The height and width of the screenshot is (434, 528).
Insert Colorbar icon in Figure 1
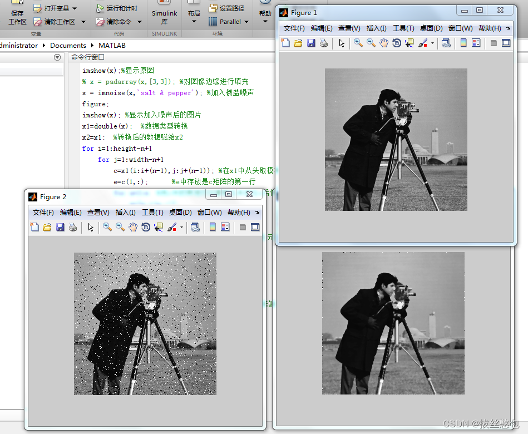coord(463,43)
